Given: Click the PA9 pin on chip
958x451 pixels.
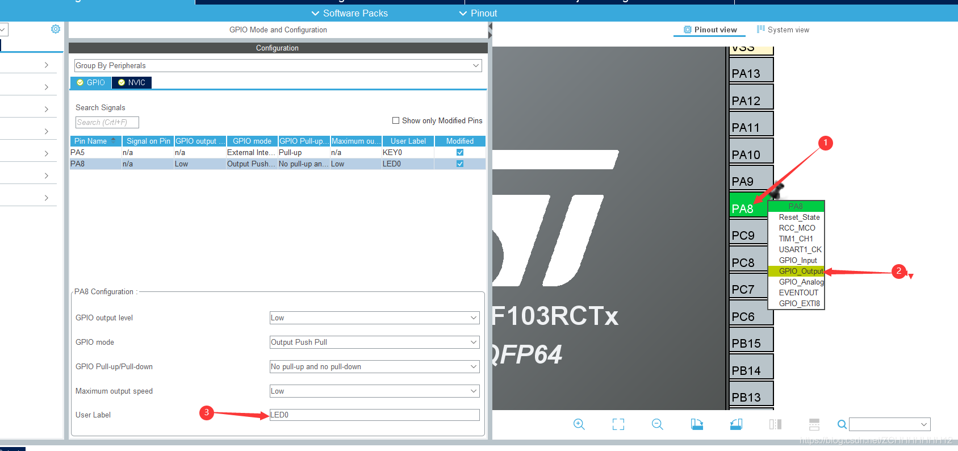Looking at the screenshot, I should coord(751,178).
